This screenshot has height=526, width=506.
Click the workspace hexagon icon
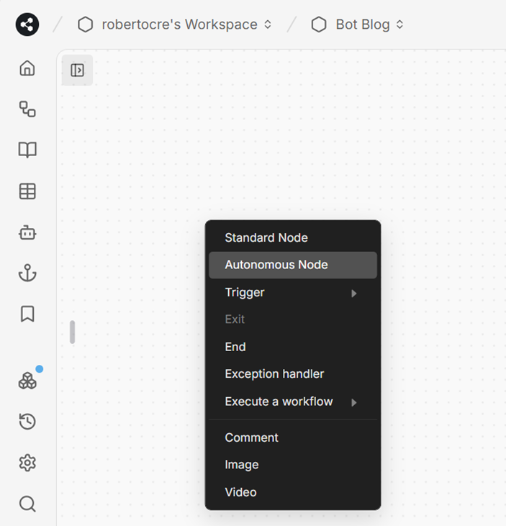point(85,24)
